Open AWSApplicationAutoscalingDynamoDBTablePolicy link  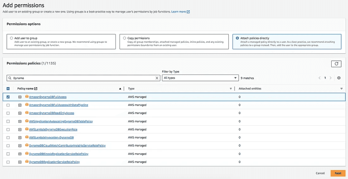tap(61, 121)
